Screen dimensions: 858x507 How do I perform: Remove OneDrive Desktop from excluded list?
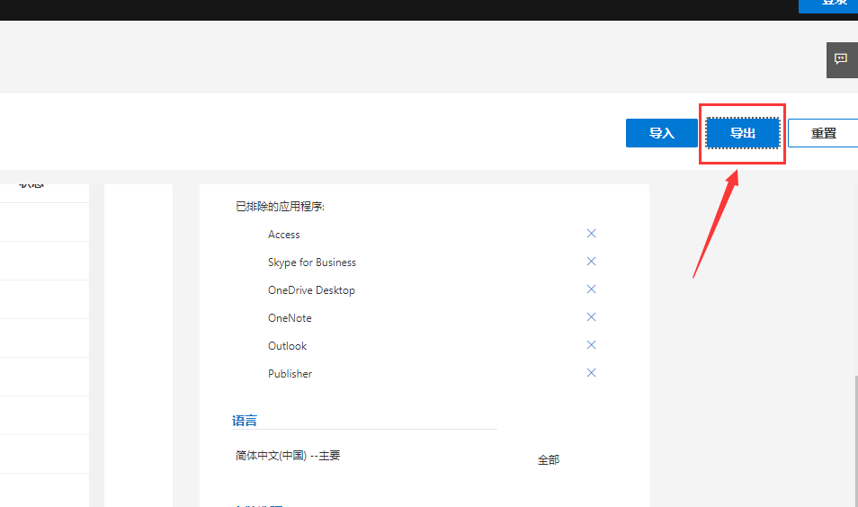click(591, 289)
